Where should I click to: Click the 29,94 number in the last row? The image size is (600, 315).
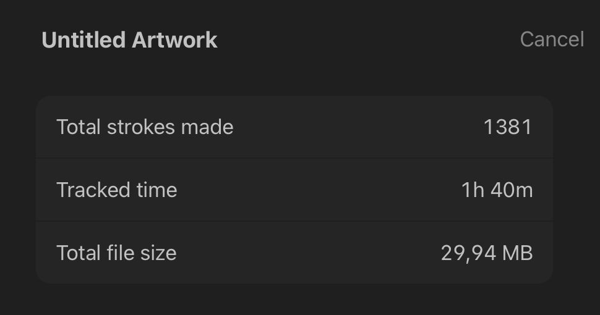[469, 253]
